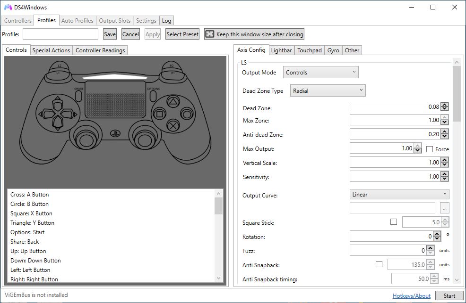Click the PS logo button on controller
466x303 pixels.
click(115, 133)
